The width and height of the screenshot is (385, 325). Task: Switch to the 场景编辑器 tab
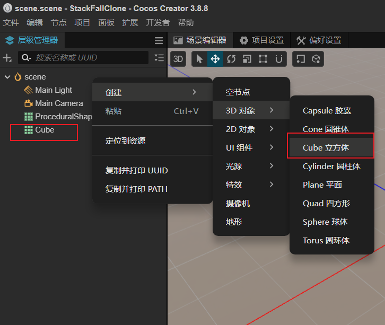pyautogui.click(x=200, y=40)
